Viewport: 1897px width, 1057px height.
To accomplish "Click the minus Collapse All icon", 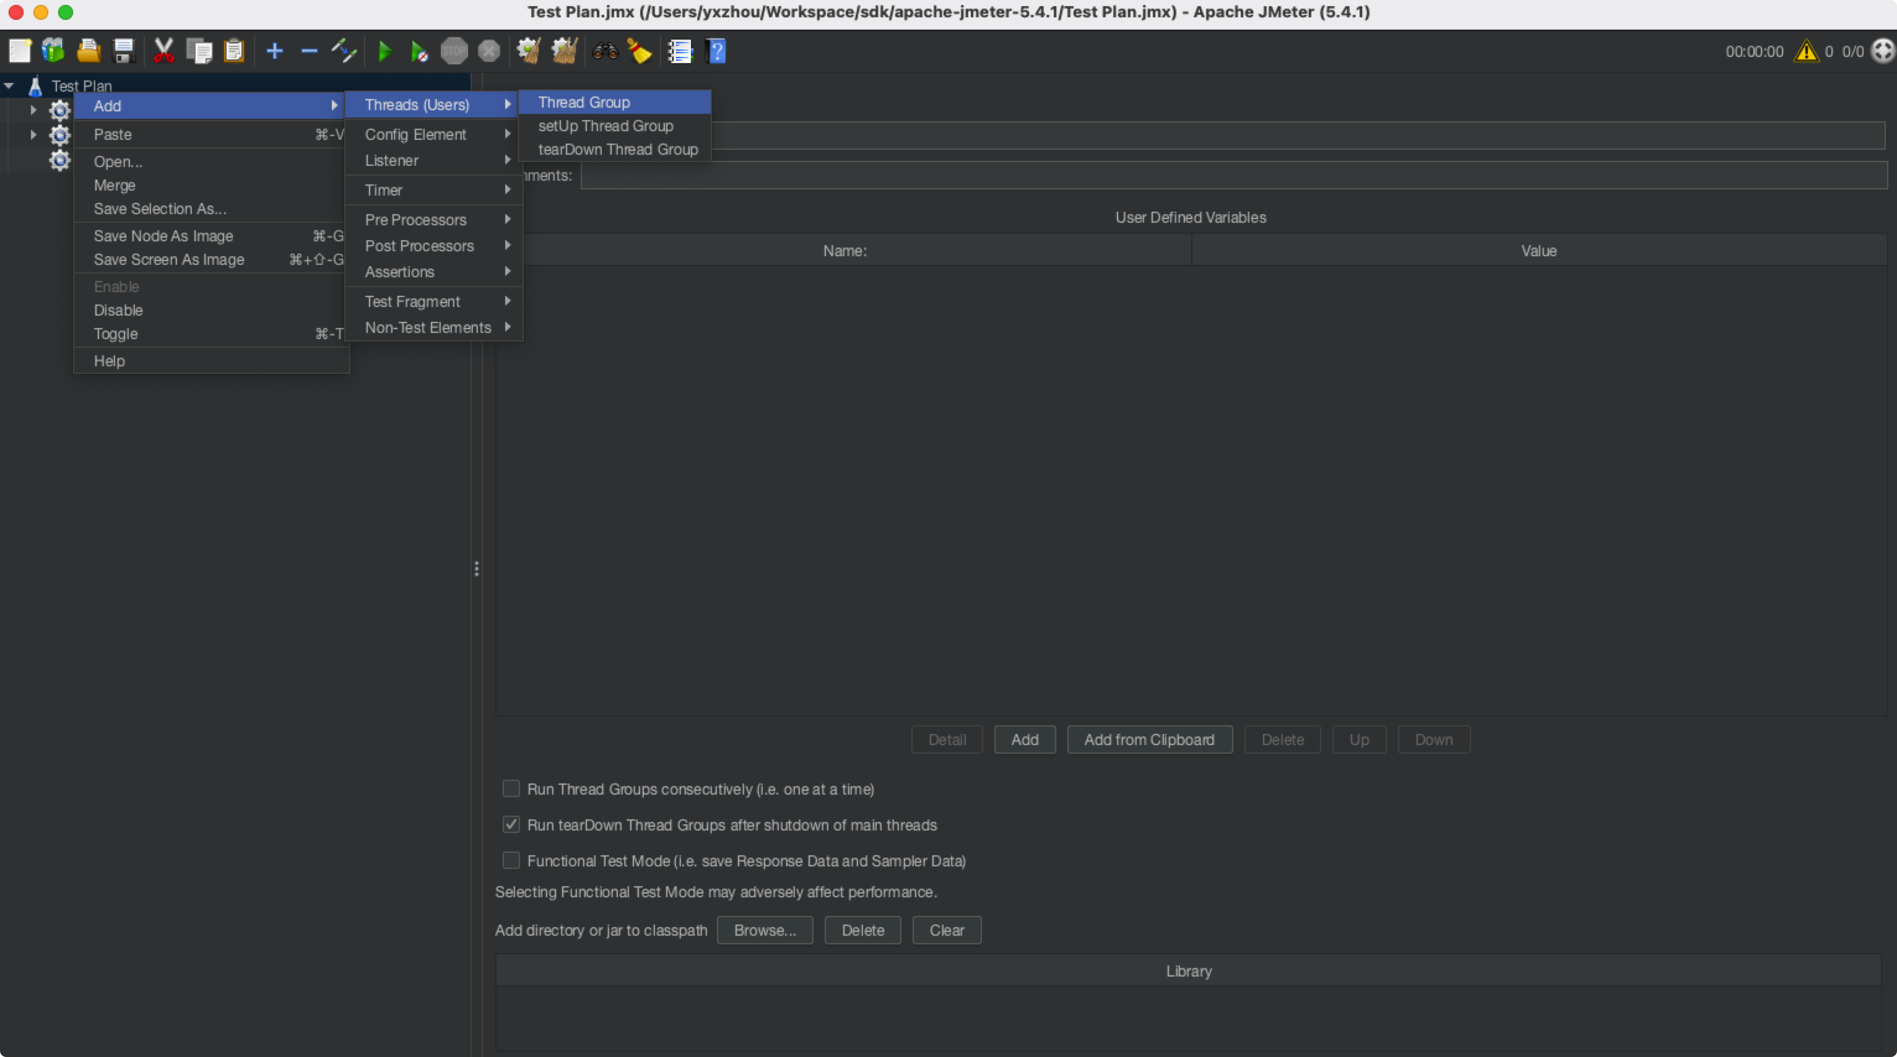I will click(310, 51).
